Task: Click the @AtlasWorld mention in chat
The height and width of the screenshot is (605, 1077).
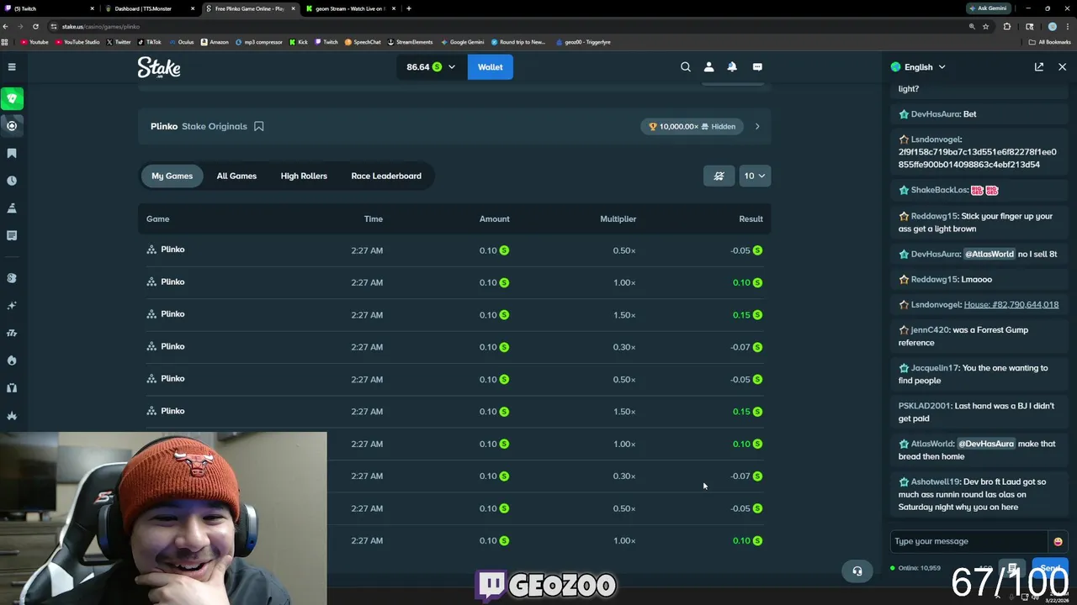Action: [989, 254]
